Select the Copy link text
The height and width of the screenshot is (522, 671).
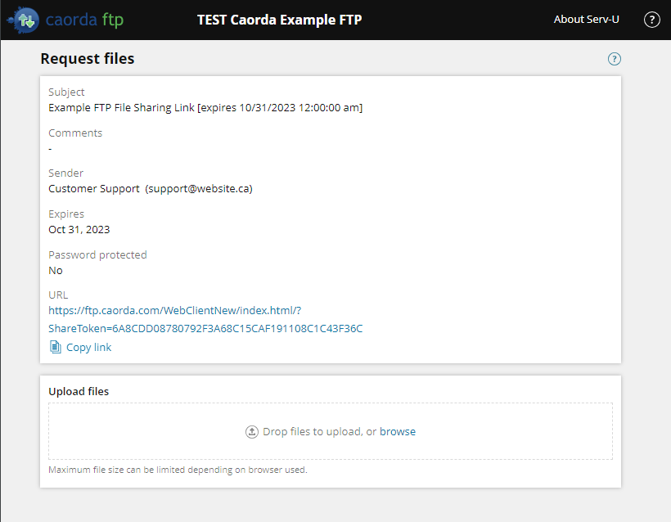(88, 347)
